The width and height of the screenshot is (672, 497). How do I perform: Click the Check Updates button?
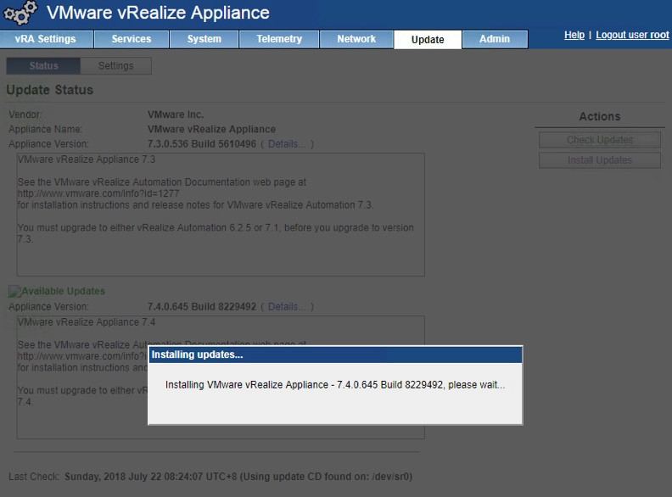600,140
